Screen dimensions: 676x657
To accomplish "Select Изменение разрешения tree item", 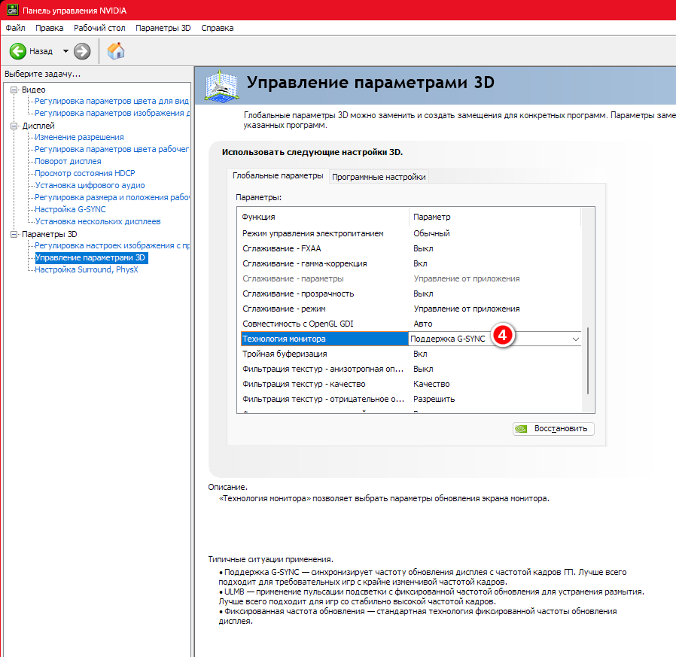I will 79,137.
